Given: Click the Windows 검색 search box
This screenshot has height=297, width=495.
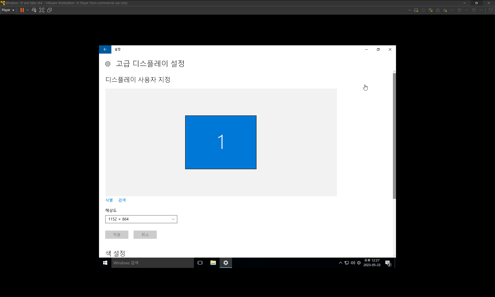Looking at the screenshot, I should (x=152, y=263).
